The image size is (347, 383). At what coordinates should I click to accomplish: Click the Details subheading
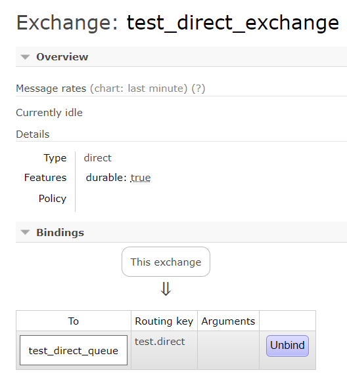pos(33,134)
